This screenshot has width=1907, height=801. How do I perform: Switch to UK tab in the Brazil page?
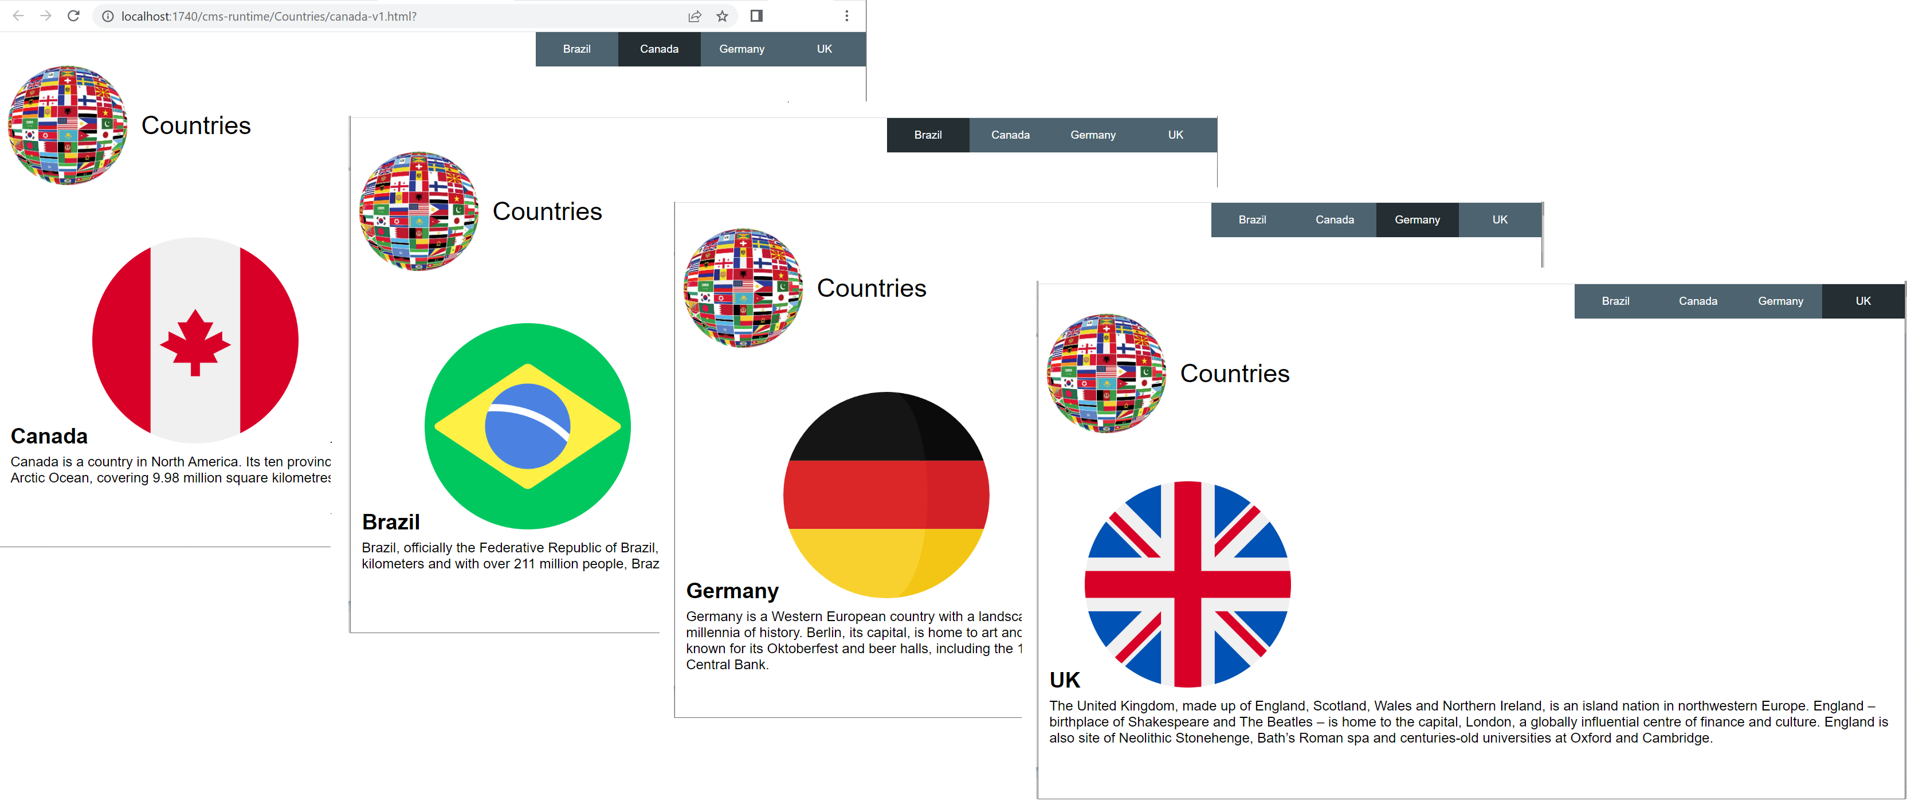point(1176,135)
